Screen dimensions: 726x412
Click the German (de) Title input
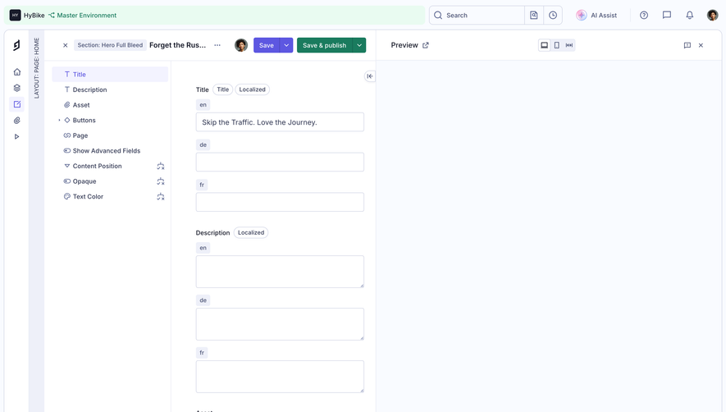(x=280, y=163)
